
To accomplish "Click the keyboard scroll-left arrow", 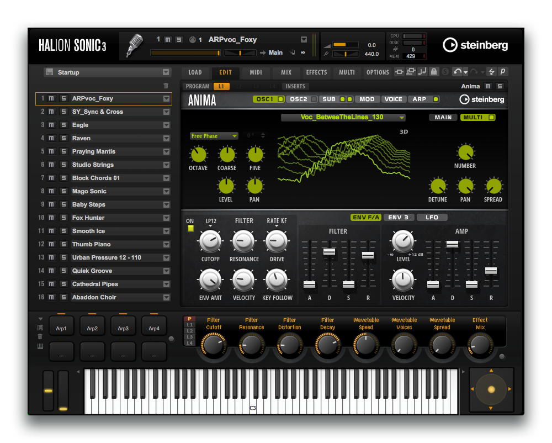I will [78, 372].
